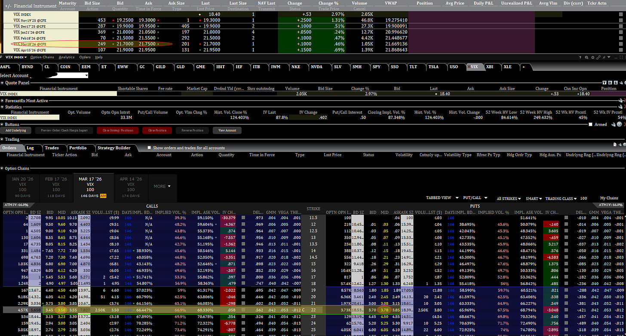Click the Close Position button

[x=158, y=130]
